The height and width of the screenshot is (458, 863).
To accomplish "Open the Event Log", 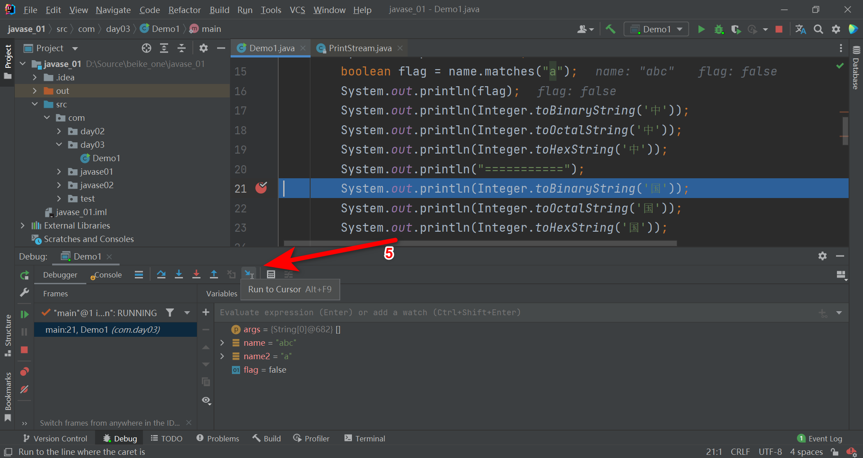I will [820, 438].
